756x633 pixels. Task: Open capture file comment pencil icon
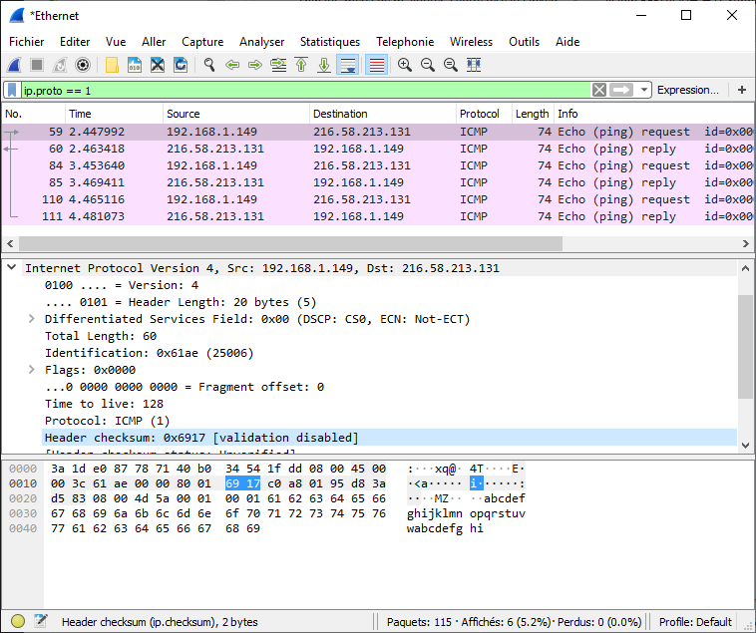pos(41,621)
